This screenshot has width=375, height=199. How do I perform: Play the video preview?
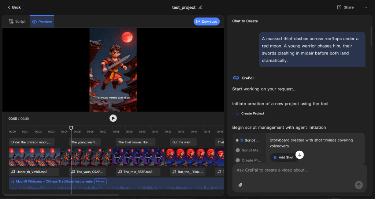tap(113, 118)
